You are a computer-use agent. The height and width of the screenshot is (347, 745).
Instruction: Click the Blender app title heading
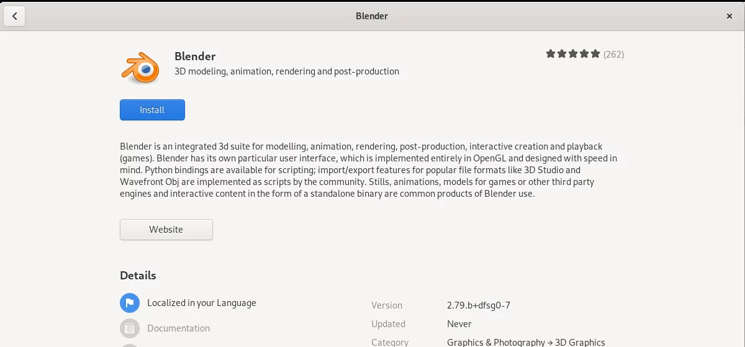click(x=195, y=56)
